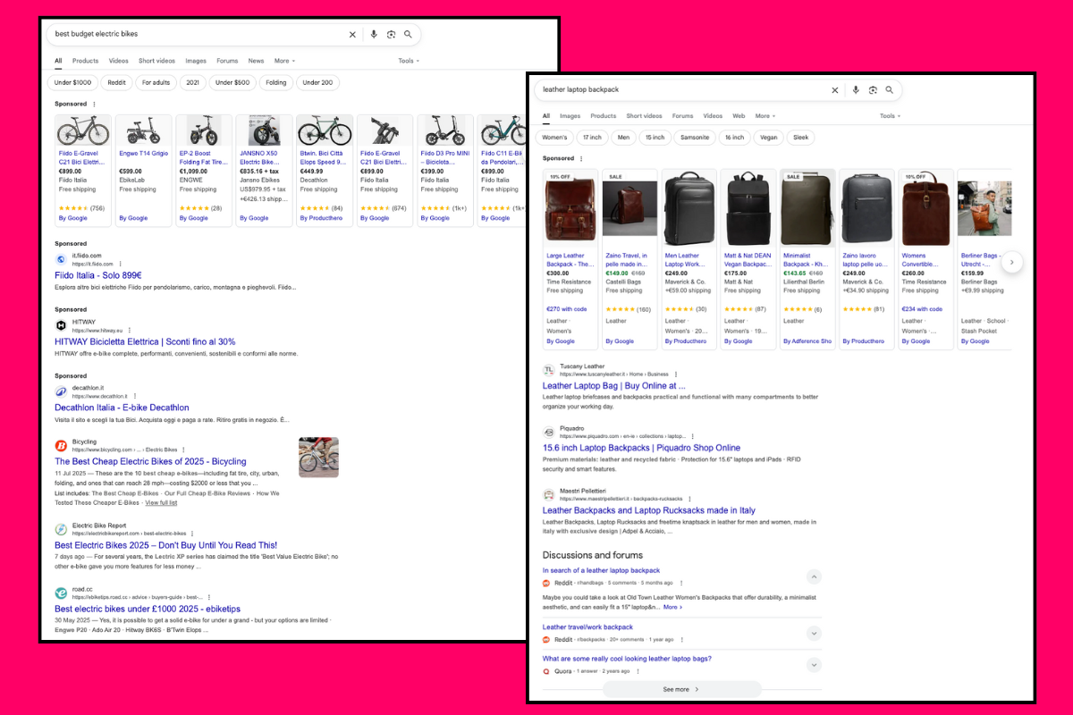1073x715 pixels.
Task: Open three-dot menu for Maestri Pellettieri result
Action: pyautogui.click(x=689, y=499)
